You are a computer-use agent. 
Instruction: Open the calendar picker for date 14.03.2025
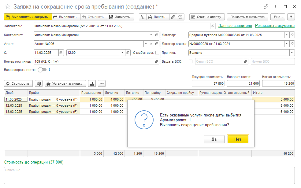(x=61, y=53)
